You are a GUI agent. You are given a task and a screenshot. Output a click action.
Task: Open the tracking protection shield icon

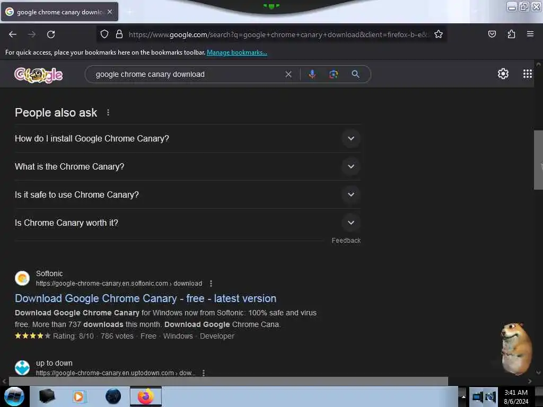[104, 34]
